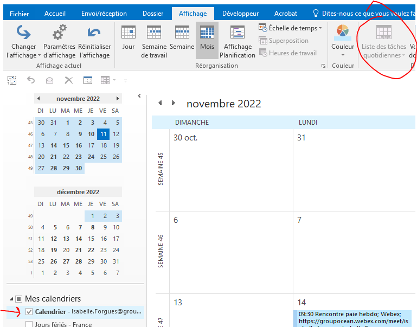Screen dimensions: 417x327
Task: Customize the quick access toolbar
Action: (125, 80)
